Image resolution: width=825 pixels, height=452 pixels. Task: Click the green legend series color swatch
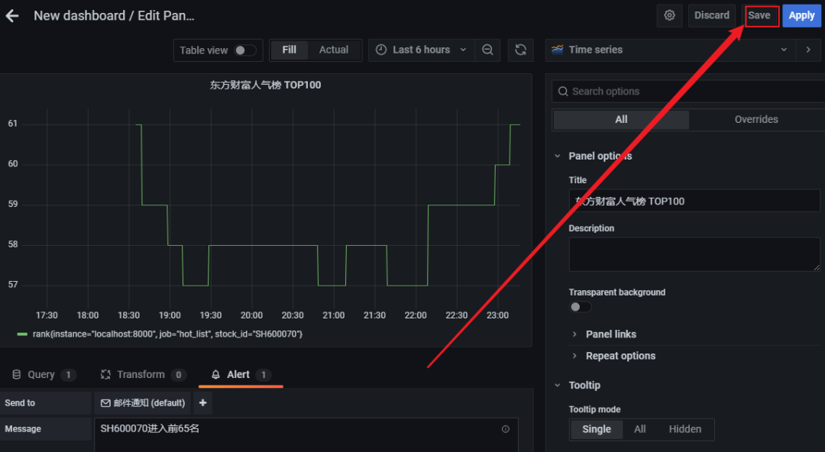coord(22,334)
